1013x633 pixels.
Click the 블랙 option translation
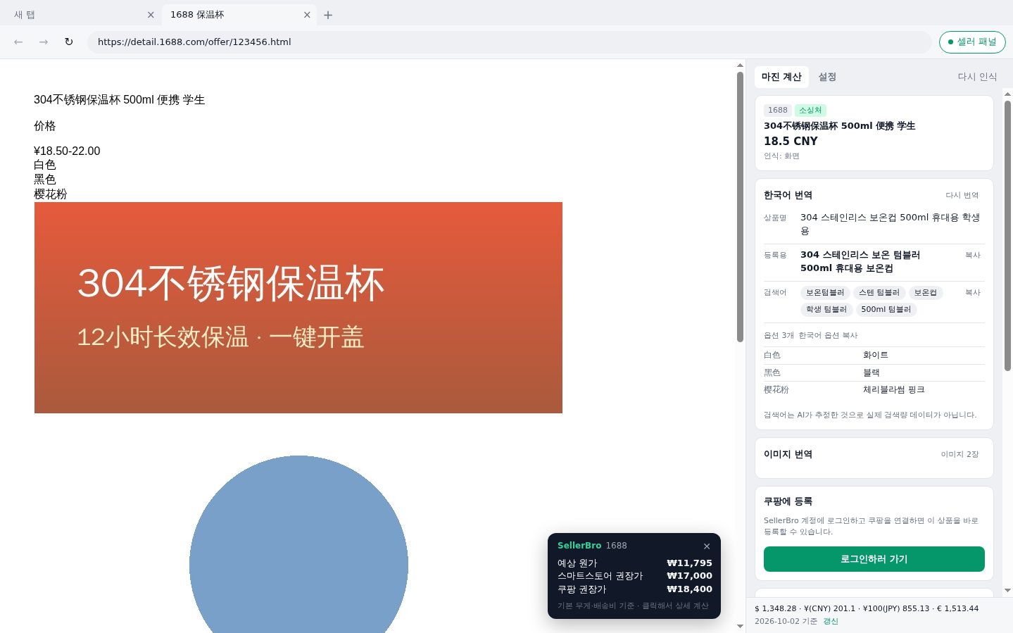(872, 373)
